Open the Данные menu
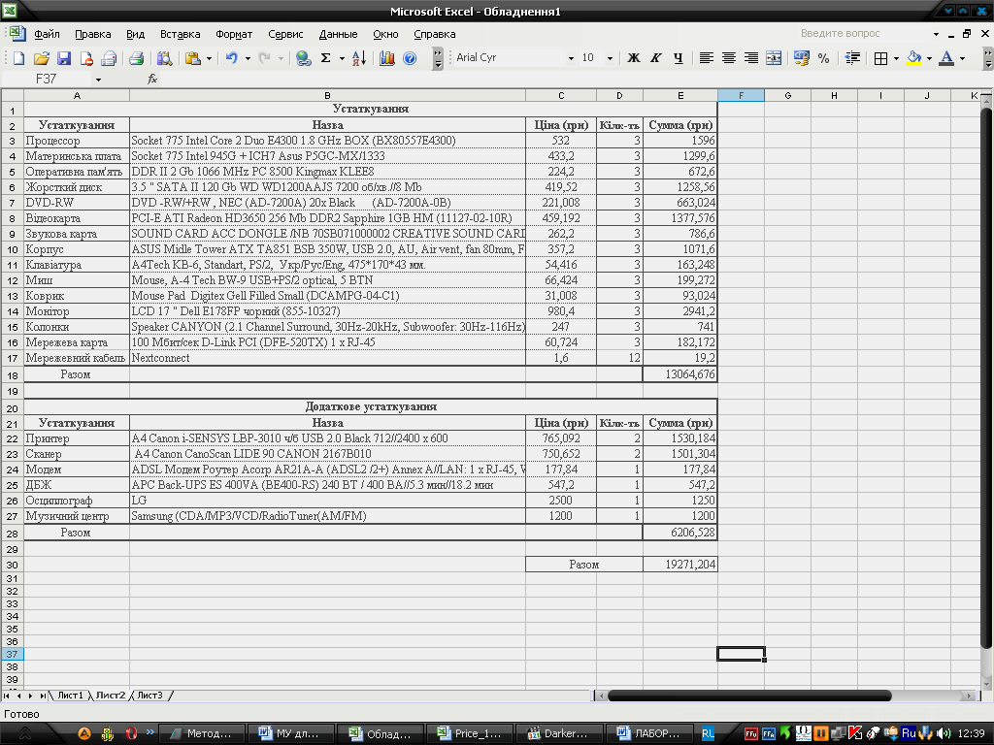This screenshot has width=994, height=745. coord(338,34)
